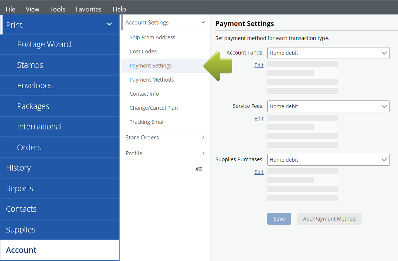Viewport: 398px width, 261px height.
Task: Collapse the Print menu chevron
Action: point(109,24)
